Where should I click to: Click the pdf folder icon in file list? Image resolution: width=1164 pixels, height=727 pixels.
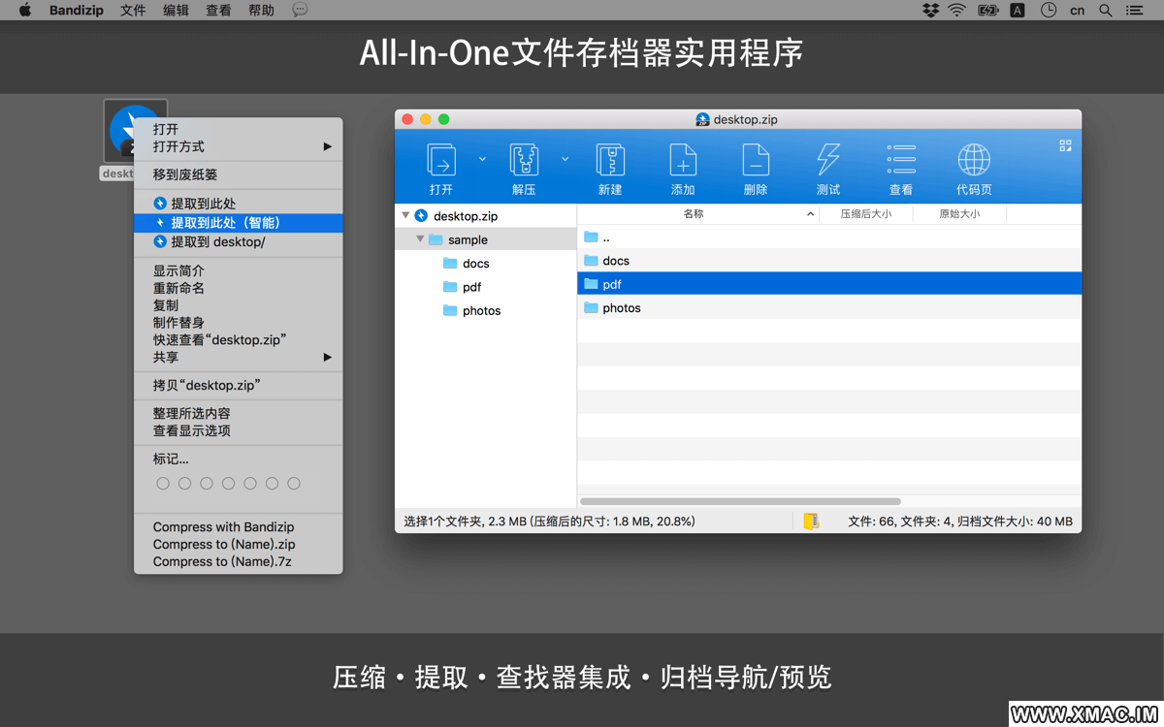pyautogui.click(x=591, y=284)
